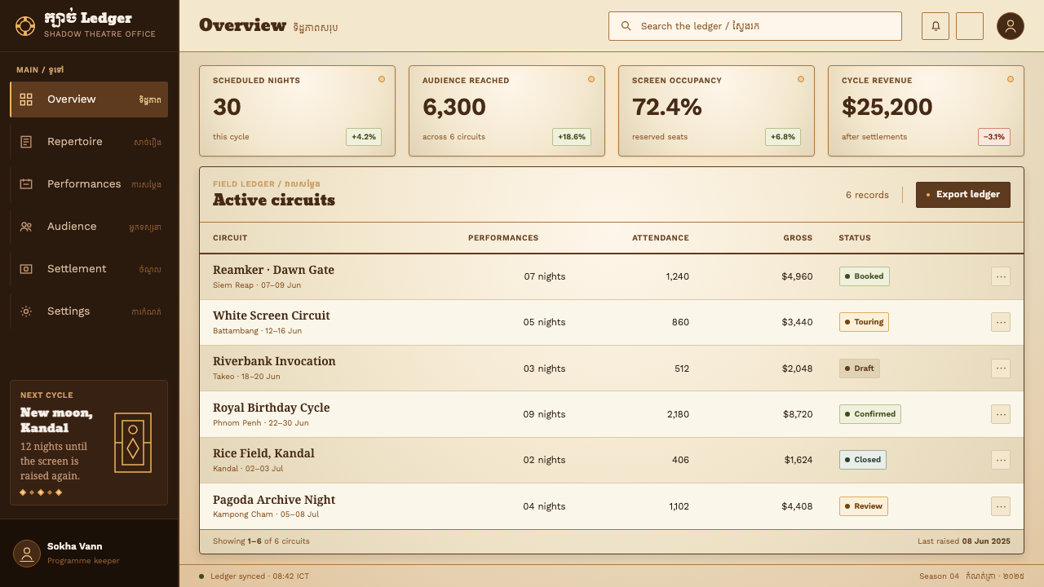Go to Repertoire in the sidebar

(x=89, y=142)
